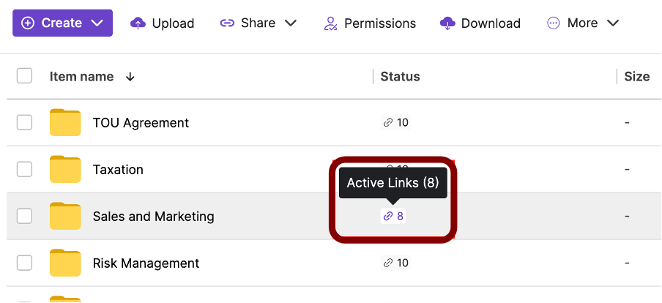Screen dimensions: 662x303
Task: Tick the Risk Management row checkbox
Action: pos(24,263)
